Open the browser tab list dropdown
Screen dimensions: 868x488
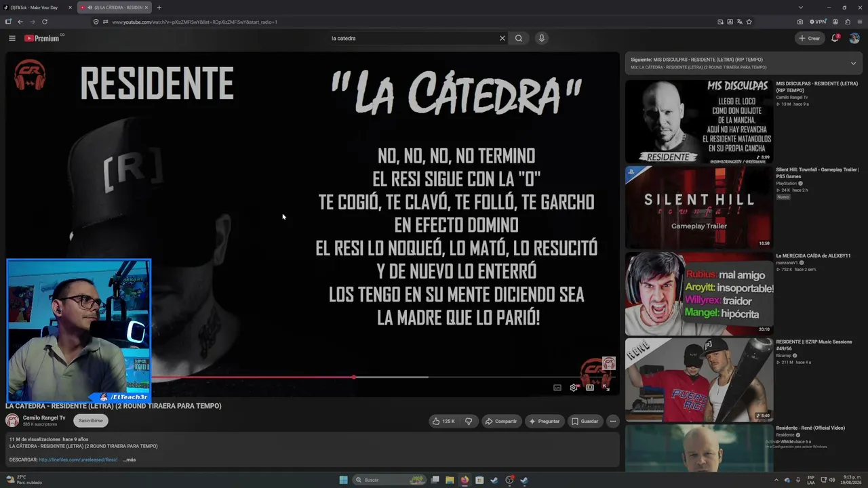(x=801, y=7)
